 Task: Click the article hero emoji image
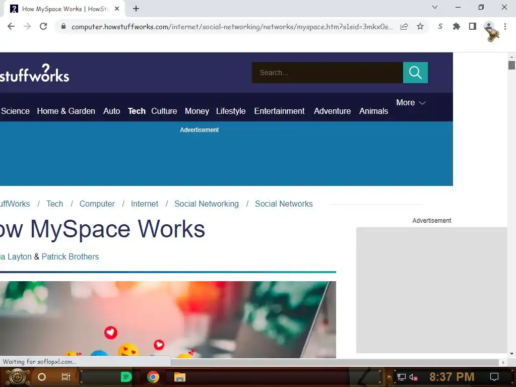pyautogui.click(x=168, y=319)
